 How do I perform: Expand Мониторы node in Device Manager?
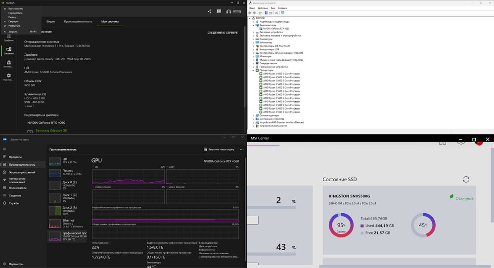tap(253, 56)
